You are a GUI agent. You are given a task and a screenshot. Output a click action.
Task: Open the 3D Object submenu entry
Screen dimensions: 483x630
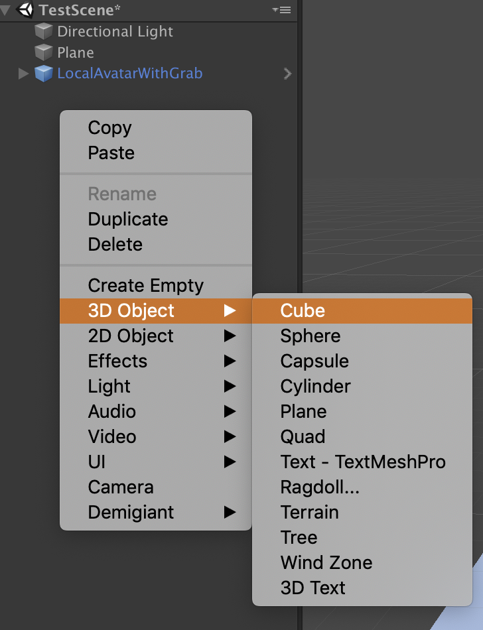coord(156,310)
